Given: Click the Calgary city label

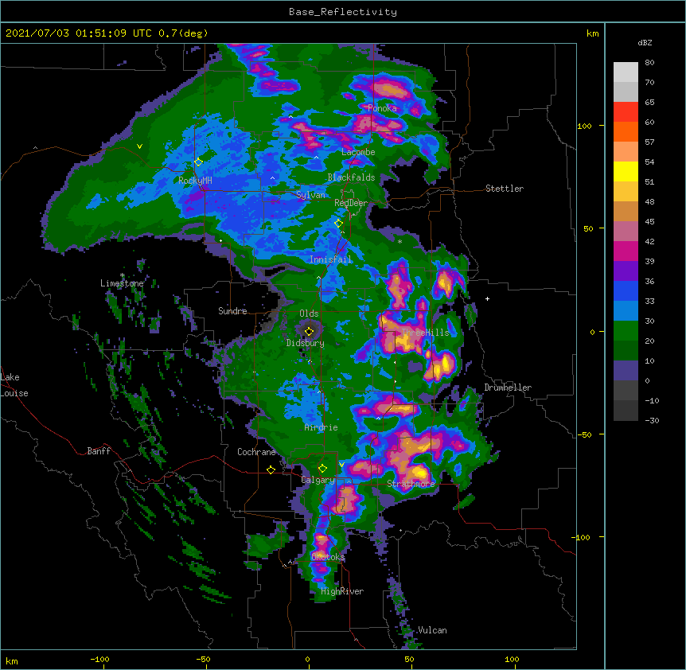Looking at the screenshot, I should (318, 480).
